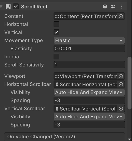This screenshot has height=141, width=132.
Task: Open object picker for Content field
Action: tap(121, 16)
